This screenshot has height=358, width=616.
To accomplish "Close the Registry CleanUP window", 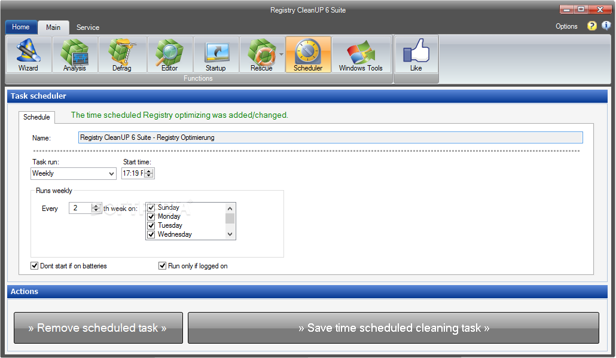I will (600, 10).
